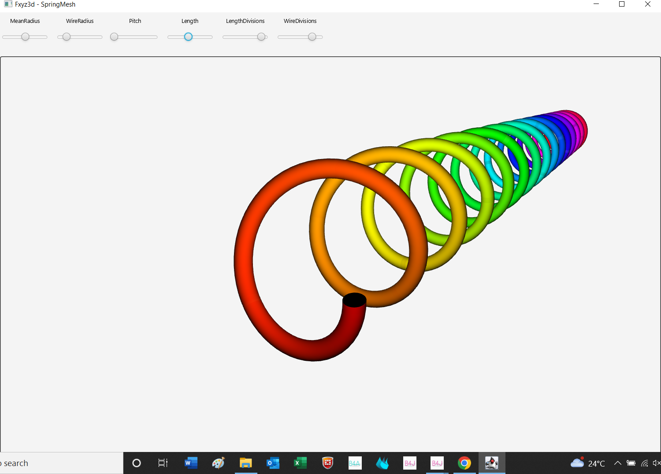Click the Length slider thumb

coord(188,37)
